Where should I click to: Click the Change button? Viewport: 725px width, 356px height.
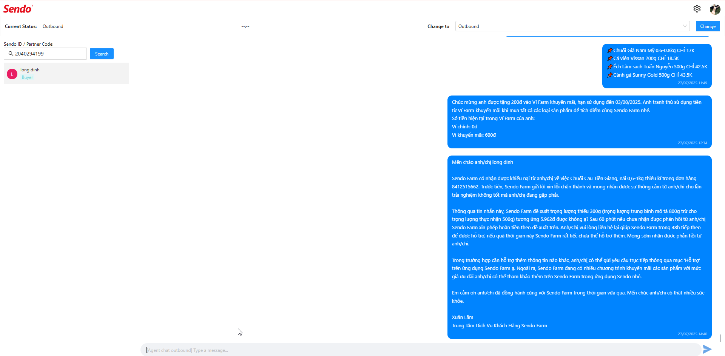coord(708,26)
